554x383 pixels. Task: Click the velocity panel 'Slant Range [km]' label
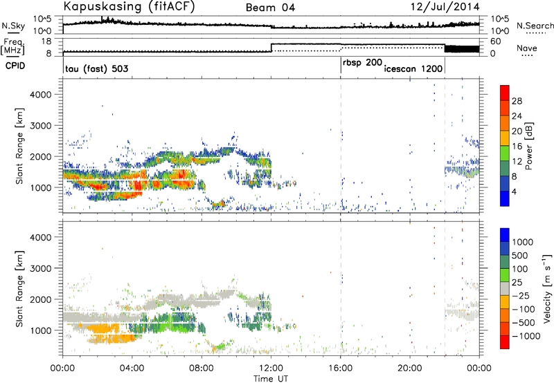tap(19, 289)
